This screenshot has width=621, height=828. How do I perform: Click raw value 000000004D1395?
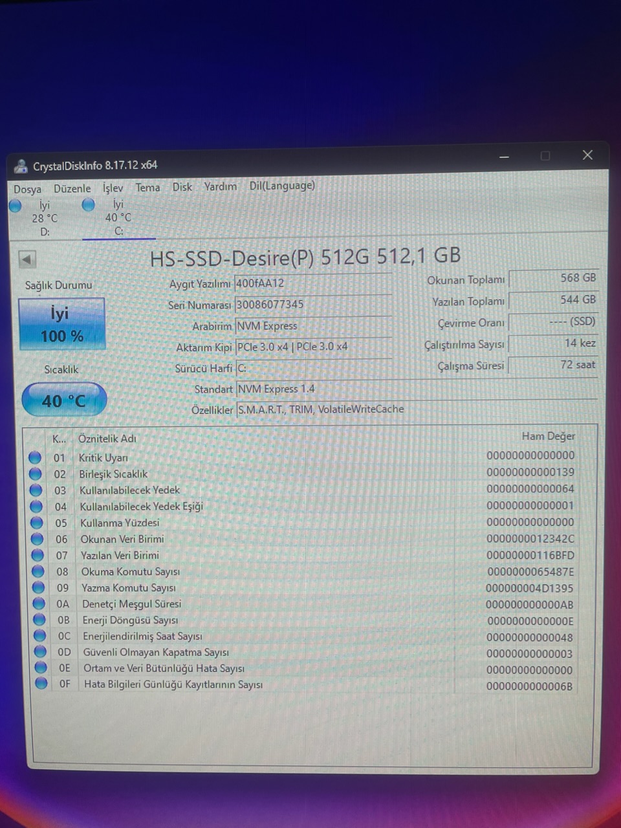point(530,588)
